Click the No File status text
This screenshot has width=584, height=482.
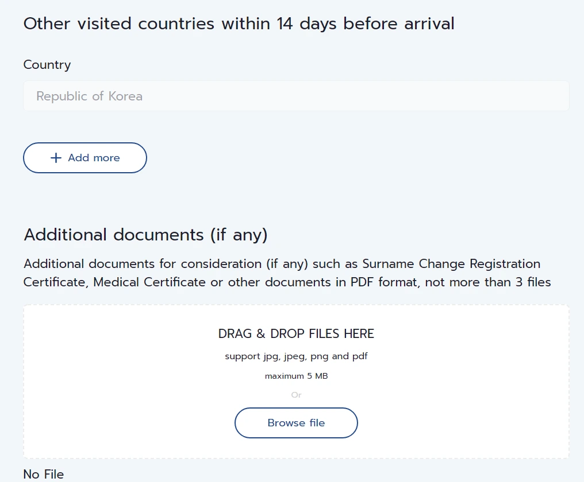pos(44,474)
